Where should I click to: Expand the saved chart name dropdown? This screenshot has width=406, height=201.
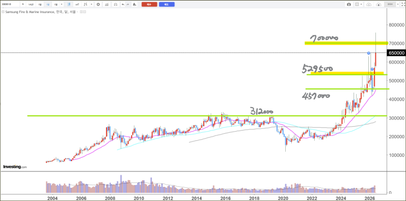click(x=398, y=4)
